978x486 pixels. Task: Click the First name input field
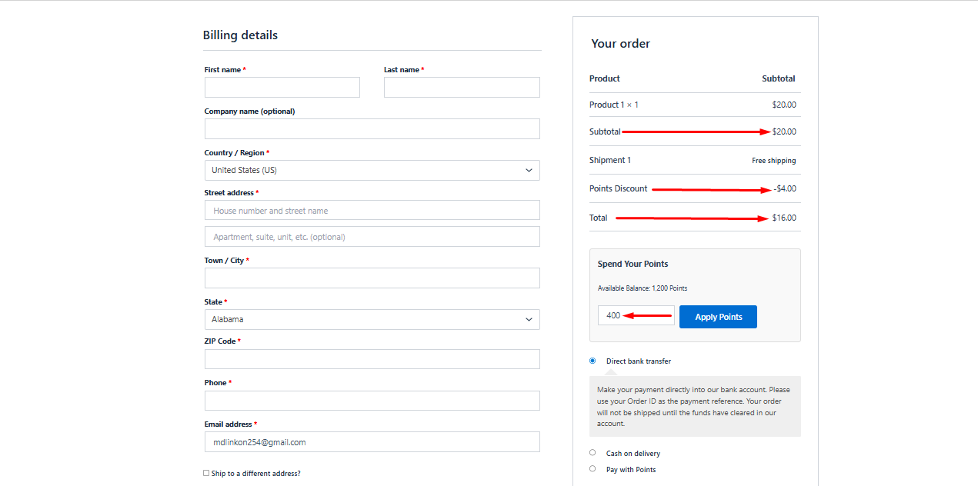(x=282, y=87)
